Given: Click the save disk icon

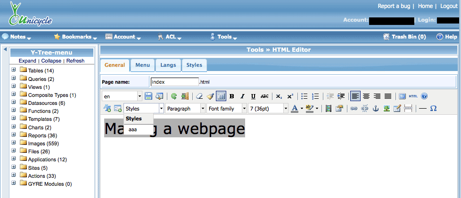Looking at the screenshot, I should tap(148, 96).
